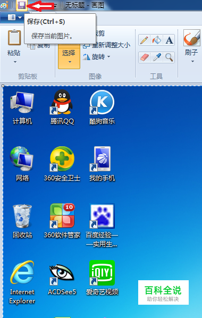Click the 360软件管家 icon on canvas
This screenshot has width=202, height=318.
click(62, 216)
